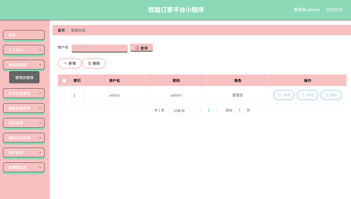Screen dimensions: 351x199
Task: Toggle the select-all checkbox in the table header
Action: 64,81
